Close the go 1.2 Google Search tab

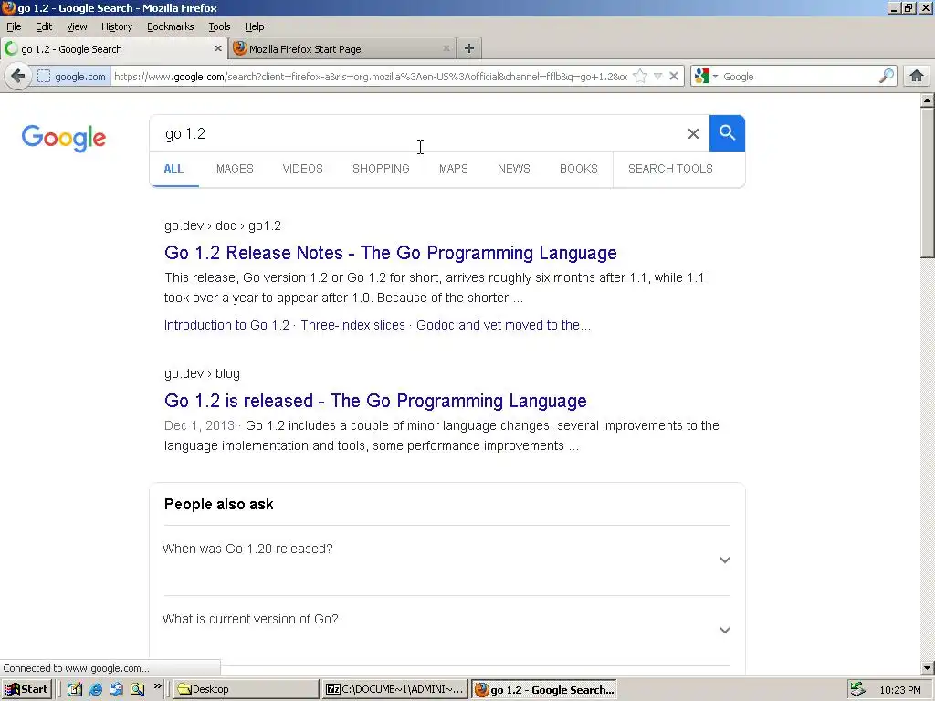[x=217, y=49]
